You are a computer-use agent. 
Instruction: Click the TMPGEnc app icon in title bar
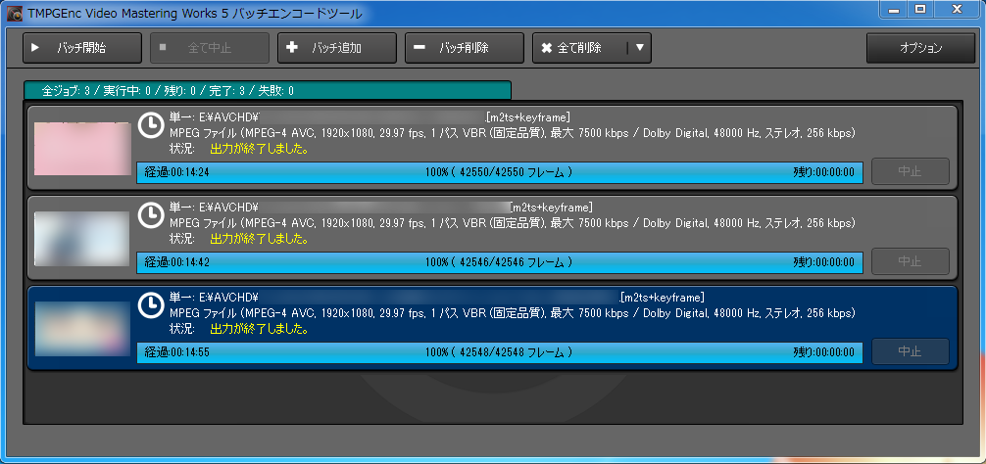point(15,12)
